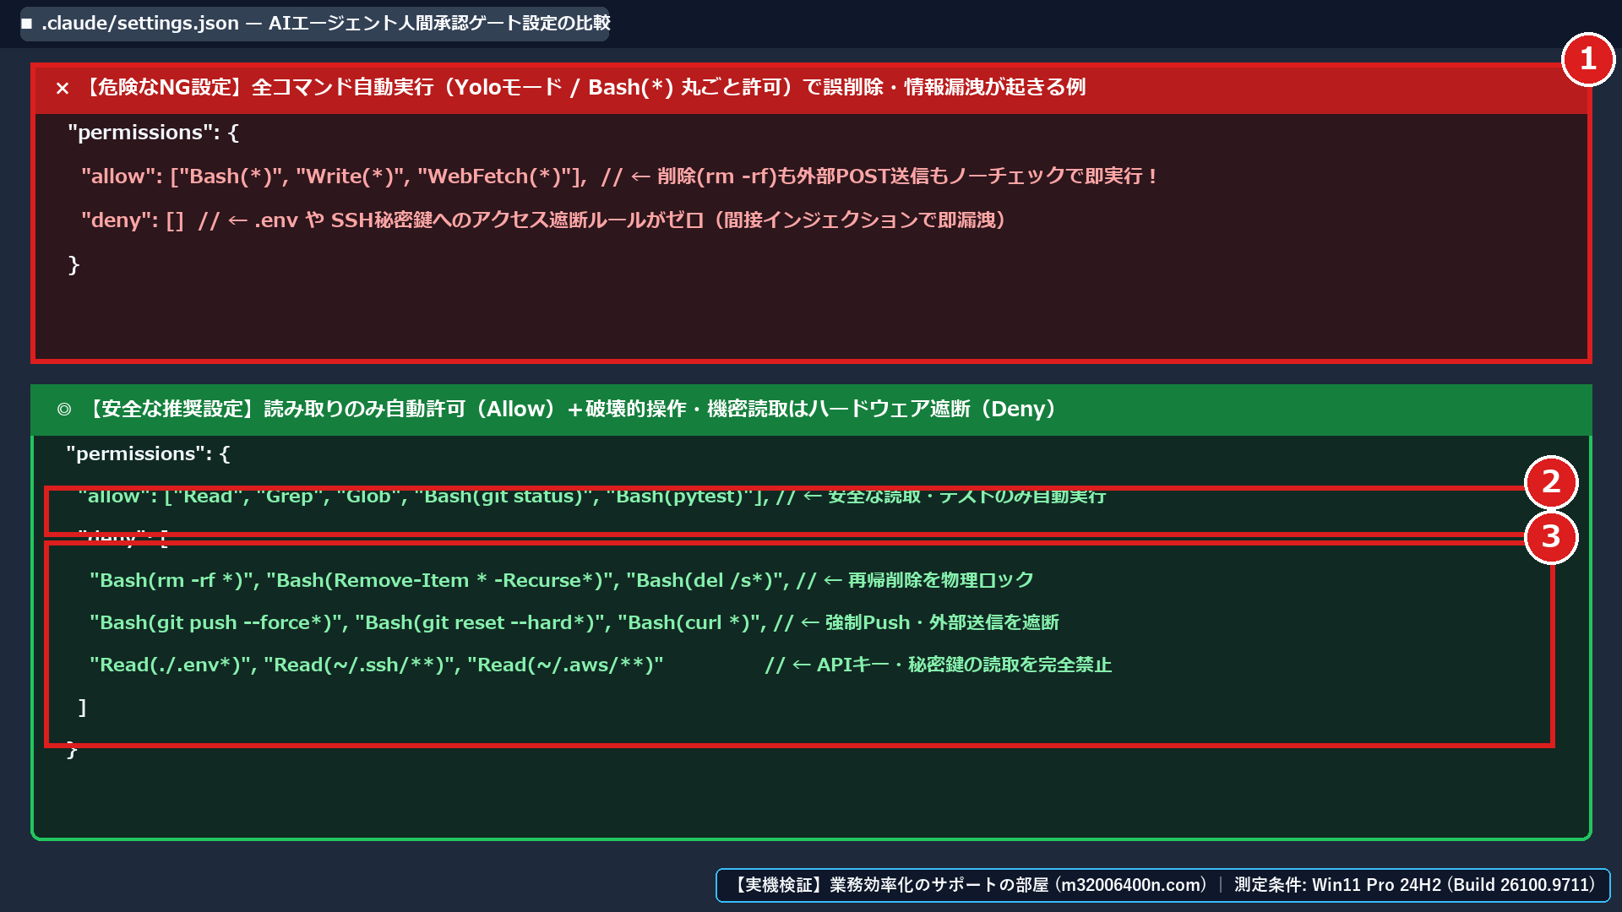This screenshot has width=1622, height=912.
Task: Select the ".claude/settings.json — AIエージェント人間承認ゲート設定の比較" title
Action: pos(326,23)
